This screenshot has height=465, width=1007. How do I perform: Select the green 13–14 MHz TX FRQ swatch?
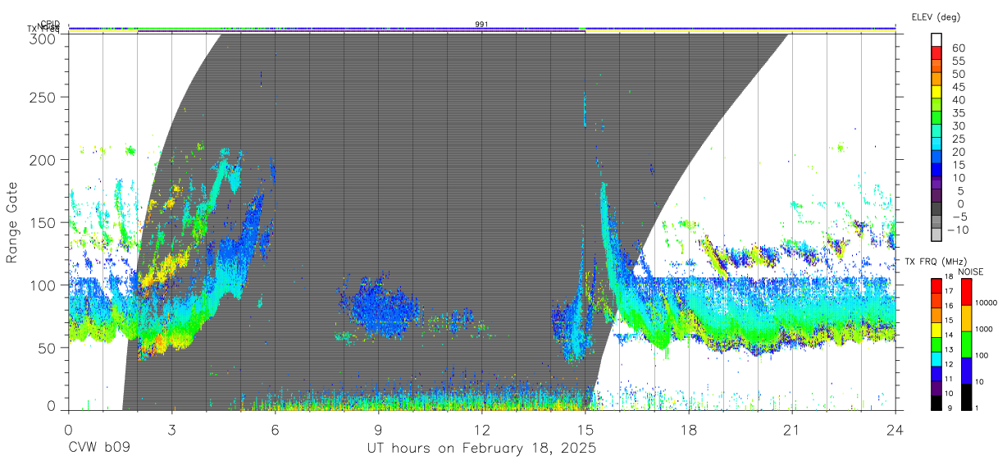pyautogui.click(x=936, y=344)
